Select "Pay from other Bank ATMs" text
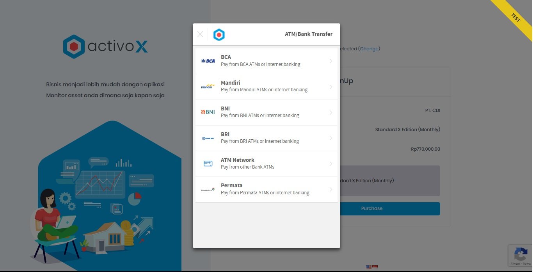 [x=247, y=167]
